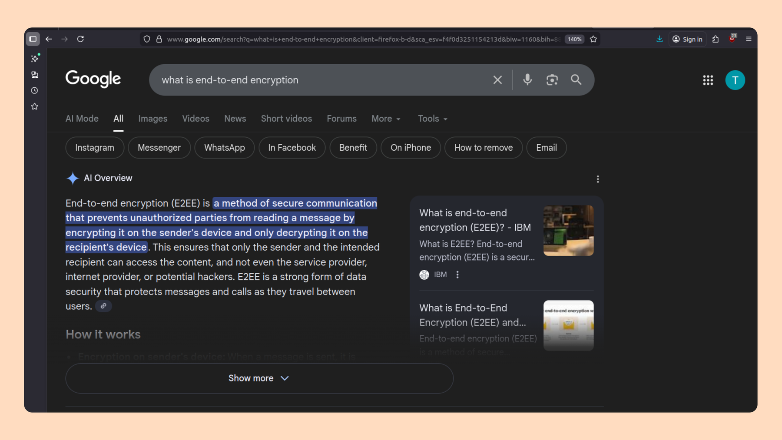Switch to Images tab
782x440 pixels.
click(152, 119)
